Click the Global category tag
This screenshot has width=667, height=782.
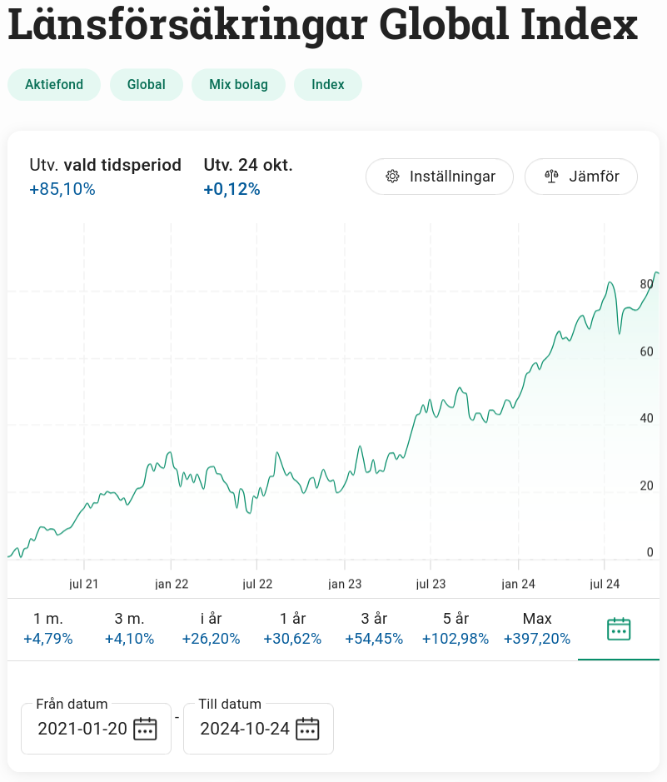pyautogui.click(x=147, y=85)
